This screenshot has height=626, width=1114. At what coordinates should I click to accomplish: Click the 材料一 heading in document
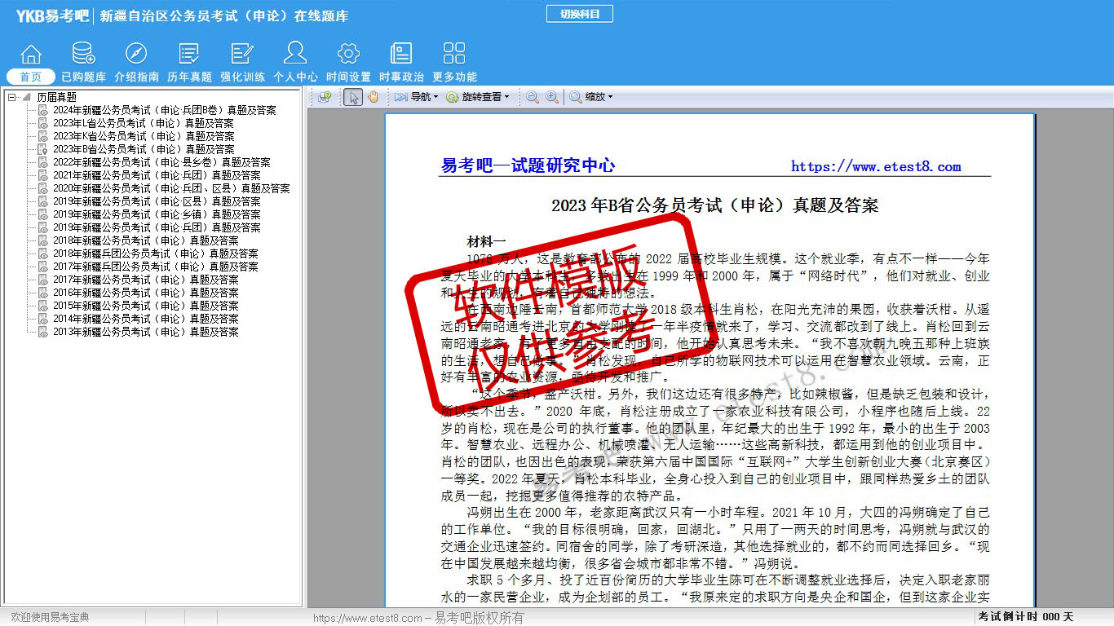(487, 241)
